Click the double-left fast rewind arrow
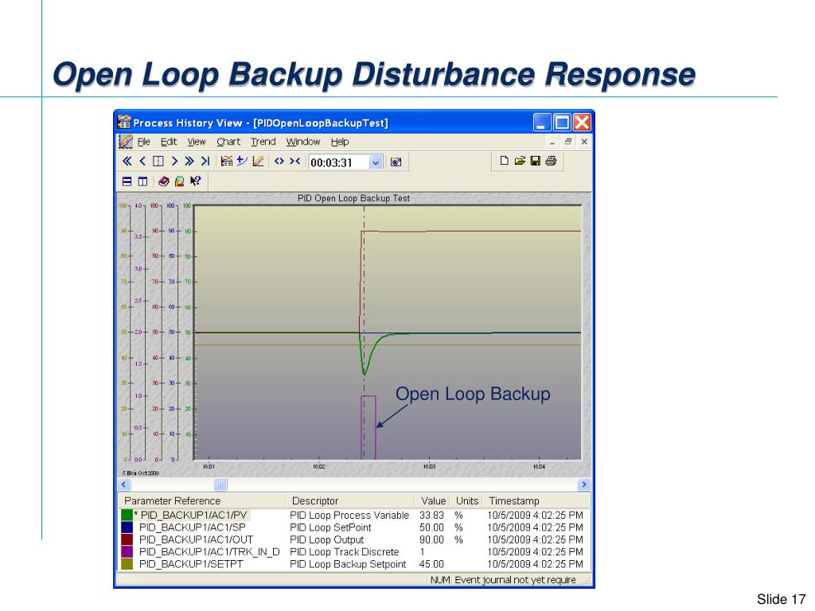This screenshot has width=815, height=611. click(x=127, y=162)
